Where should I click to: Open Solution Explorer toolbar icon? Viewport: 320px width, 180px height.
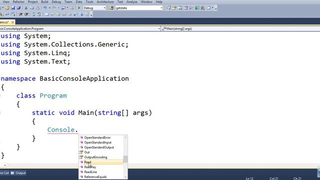click(168, 8)
